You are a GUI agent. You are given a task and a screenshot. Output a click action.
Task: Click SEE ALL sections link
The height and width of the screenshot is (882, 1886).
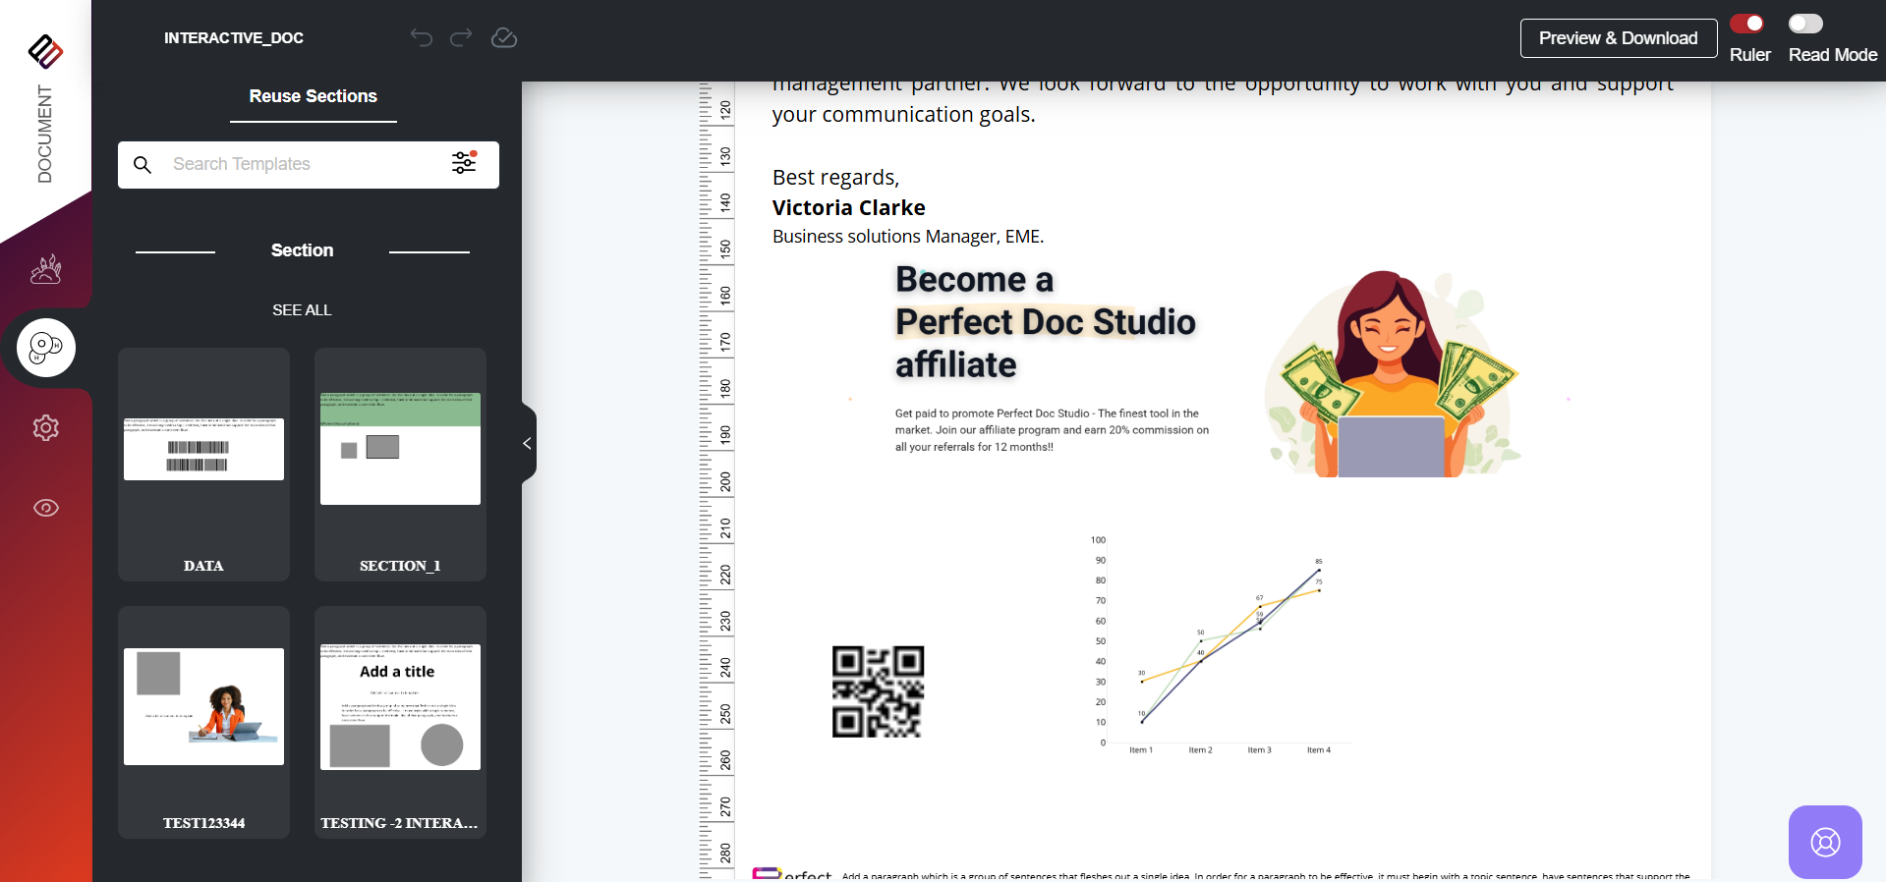point(302,310)
